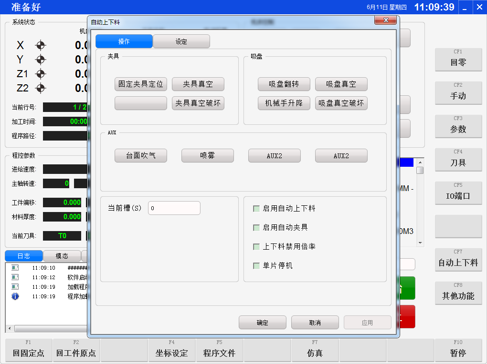The image size is (487, 364).
Task: Enable the 启用自动上下料 checkbox
Action: (x=256, y=209)
